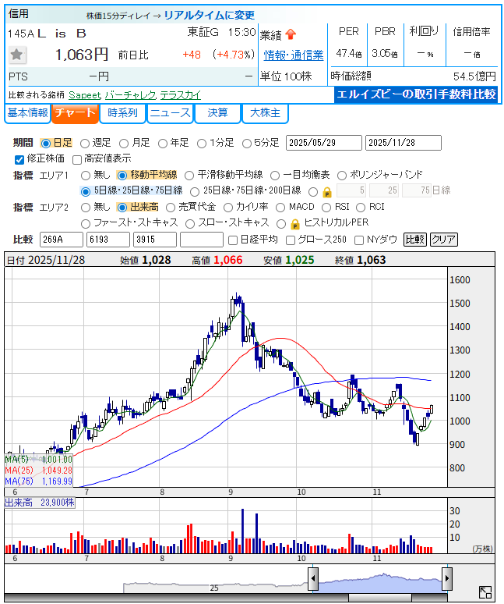Click the horizontal scrollbar thumb below chart

coord(380,598)
